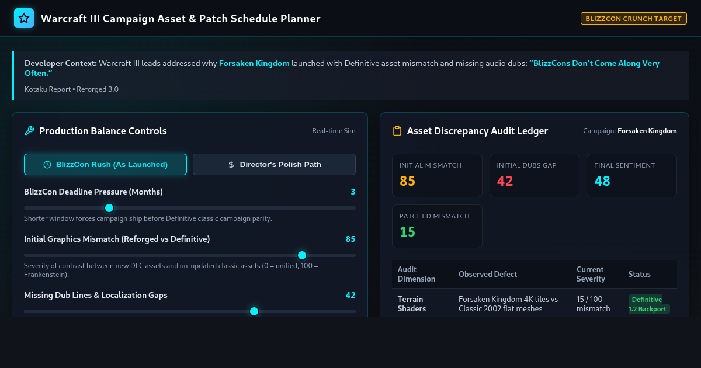
Task: Click the wrench icon beside Production Balance Controls
Action: click(x=29, y=131)
